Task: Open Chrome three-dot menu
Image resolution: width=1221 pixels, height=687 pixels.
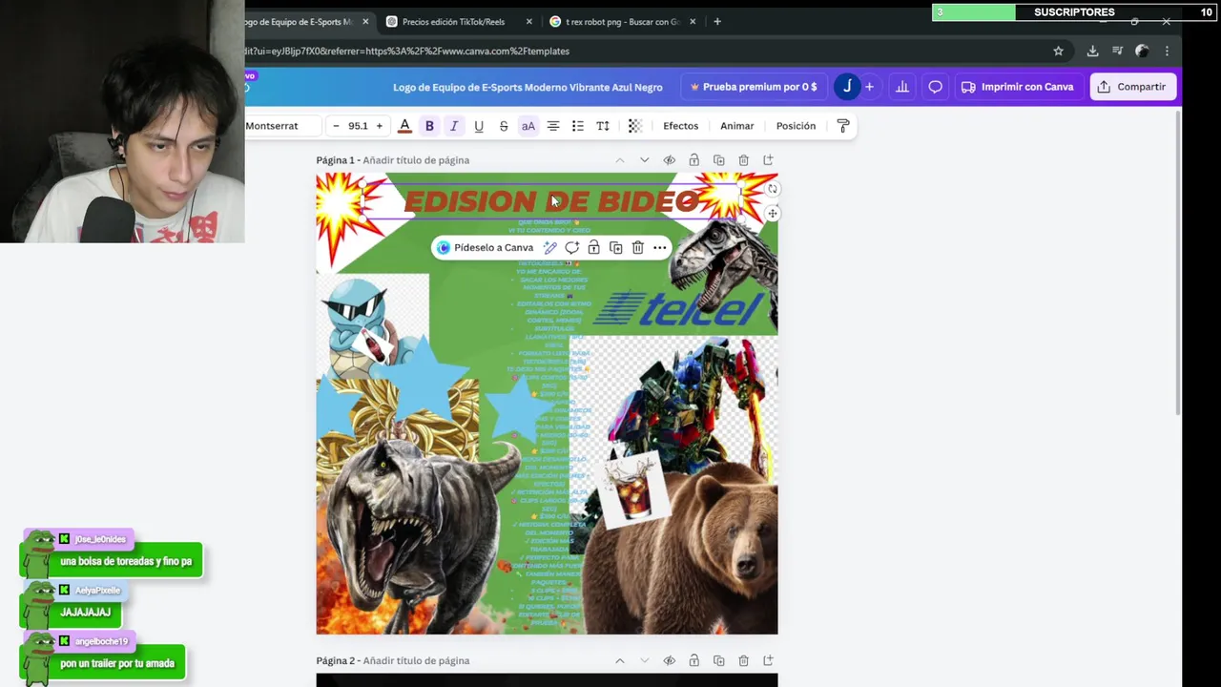Action: pos(1167,52)
